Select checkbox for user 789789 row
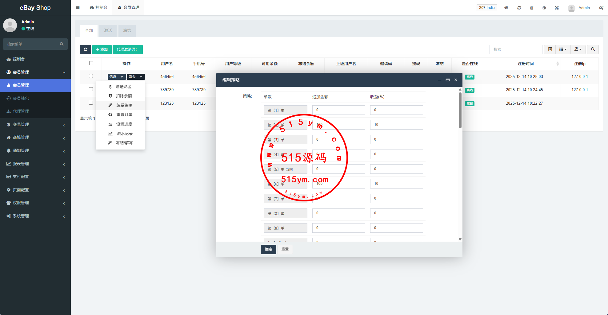 pyautogui.click(x=91, y=89)
